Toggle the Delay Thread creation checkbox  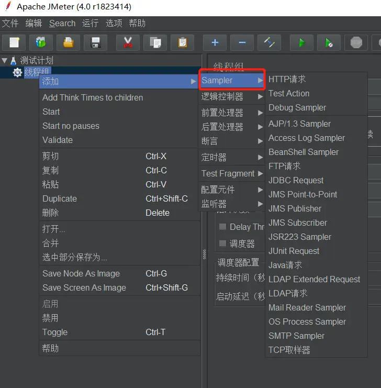(222, 227)
